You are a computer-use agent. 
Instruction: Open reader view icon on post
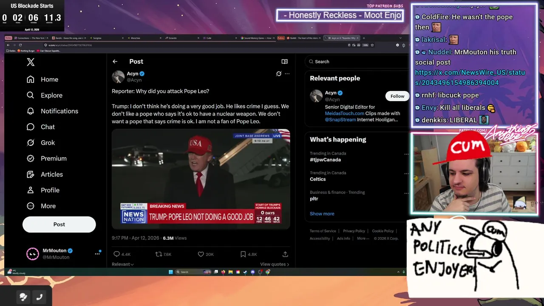[284, 62]
